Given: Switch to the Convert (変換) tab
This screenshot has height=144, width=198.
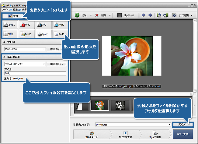Looking at the screenshot, I should pos(13,16).
